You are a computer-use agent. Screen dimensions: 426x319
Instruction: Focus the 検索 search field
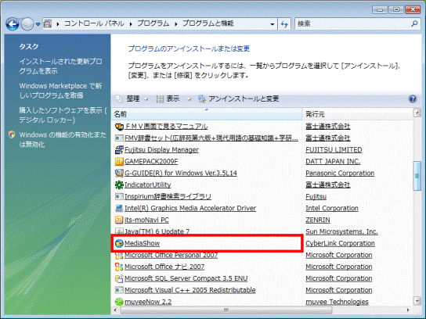click(353, 24)
